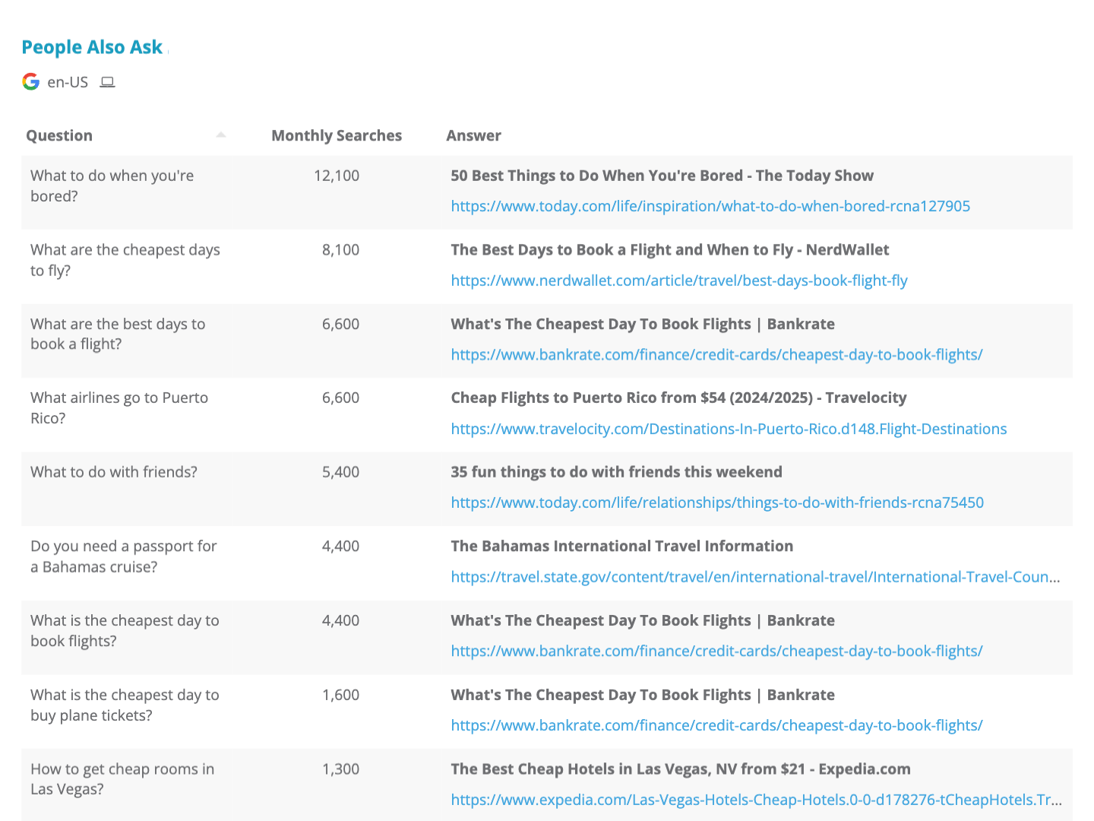Click question 'What to do when you're bored?'
1094x821 pixels.
pos(112,185)
